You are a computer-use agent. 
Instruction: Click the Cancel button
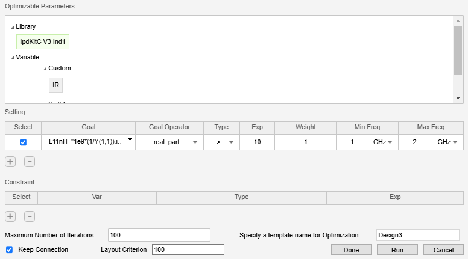coord(443,249)
